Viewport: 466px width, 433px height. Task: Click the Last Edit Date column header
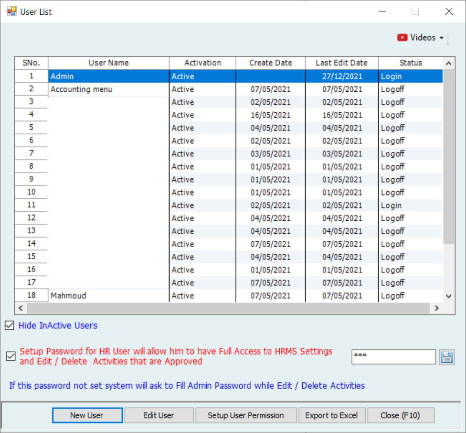342,63
